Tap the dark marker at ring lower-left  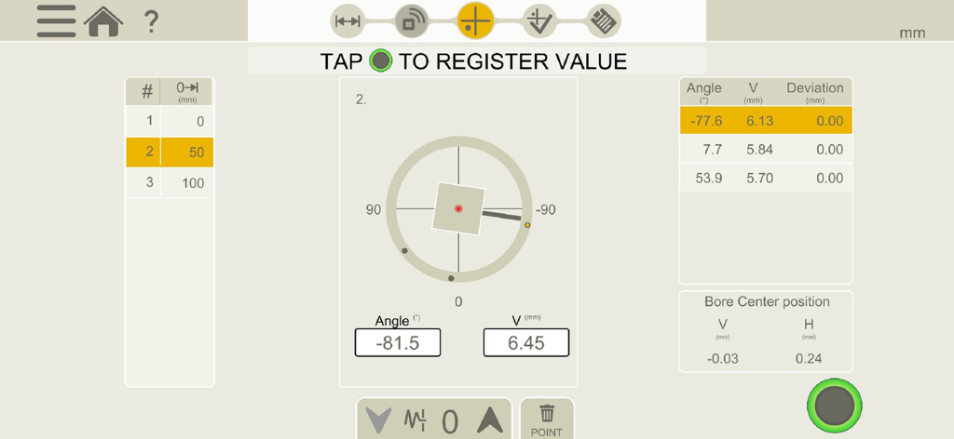tap(404, 251)
